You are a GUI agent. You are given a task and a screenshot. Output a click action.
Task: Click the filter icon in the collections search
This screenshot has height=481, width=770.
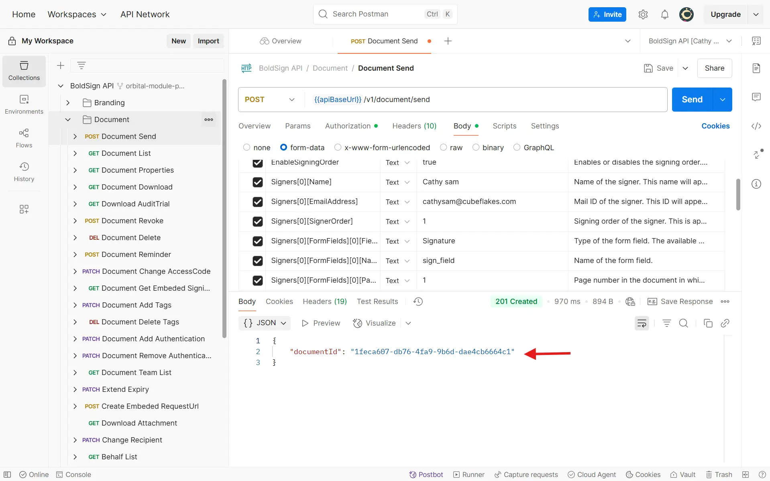tap(81, 65)
